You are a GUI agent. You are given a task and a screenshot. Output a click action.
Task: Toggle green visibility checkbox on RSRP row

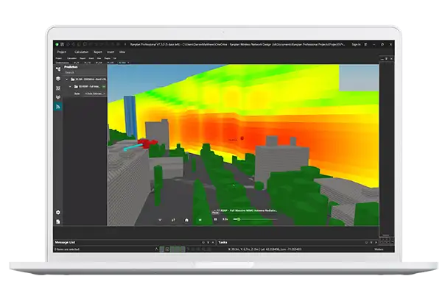click(104, 86)
